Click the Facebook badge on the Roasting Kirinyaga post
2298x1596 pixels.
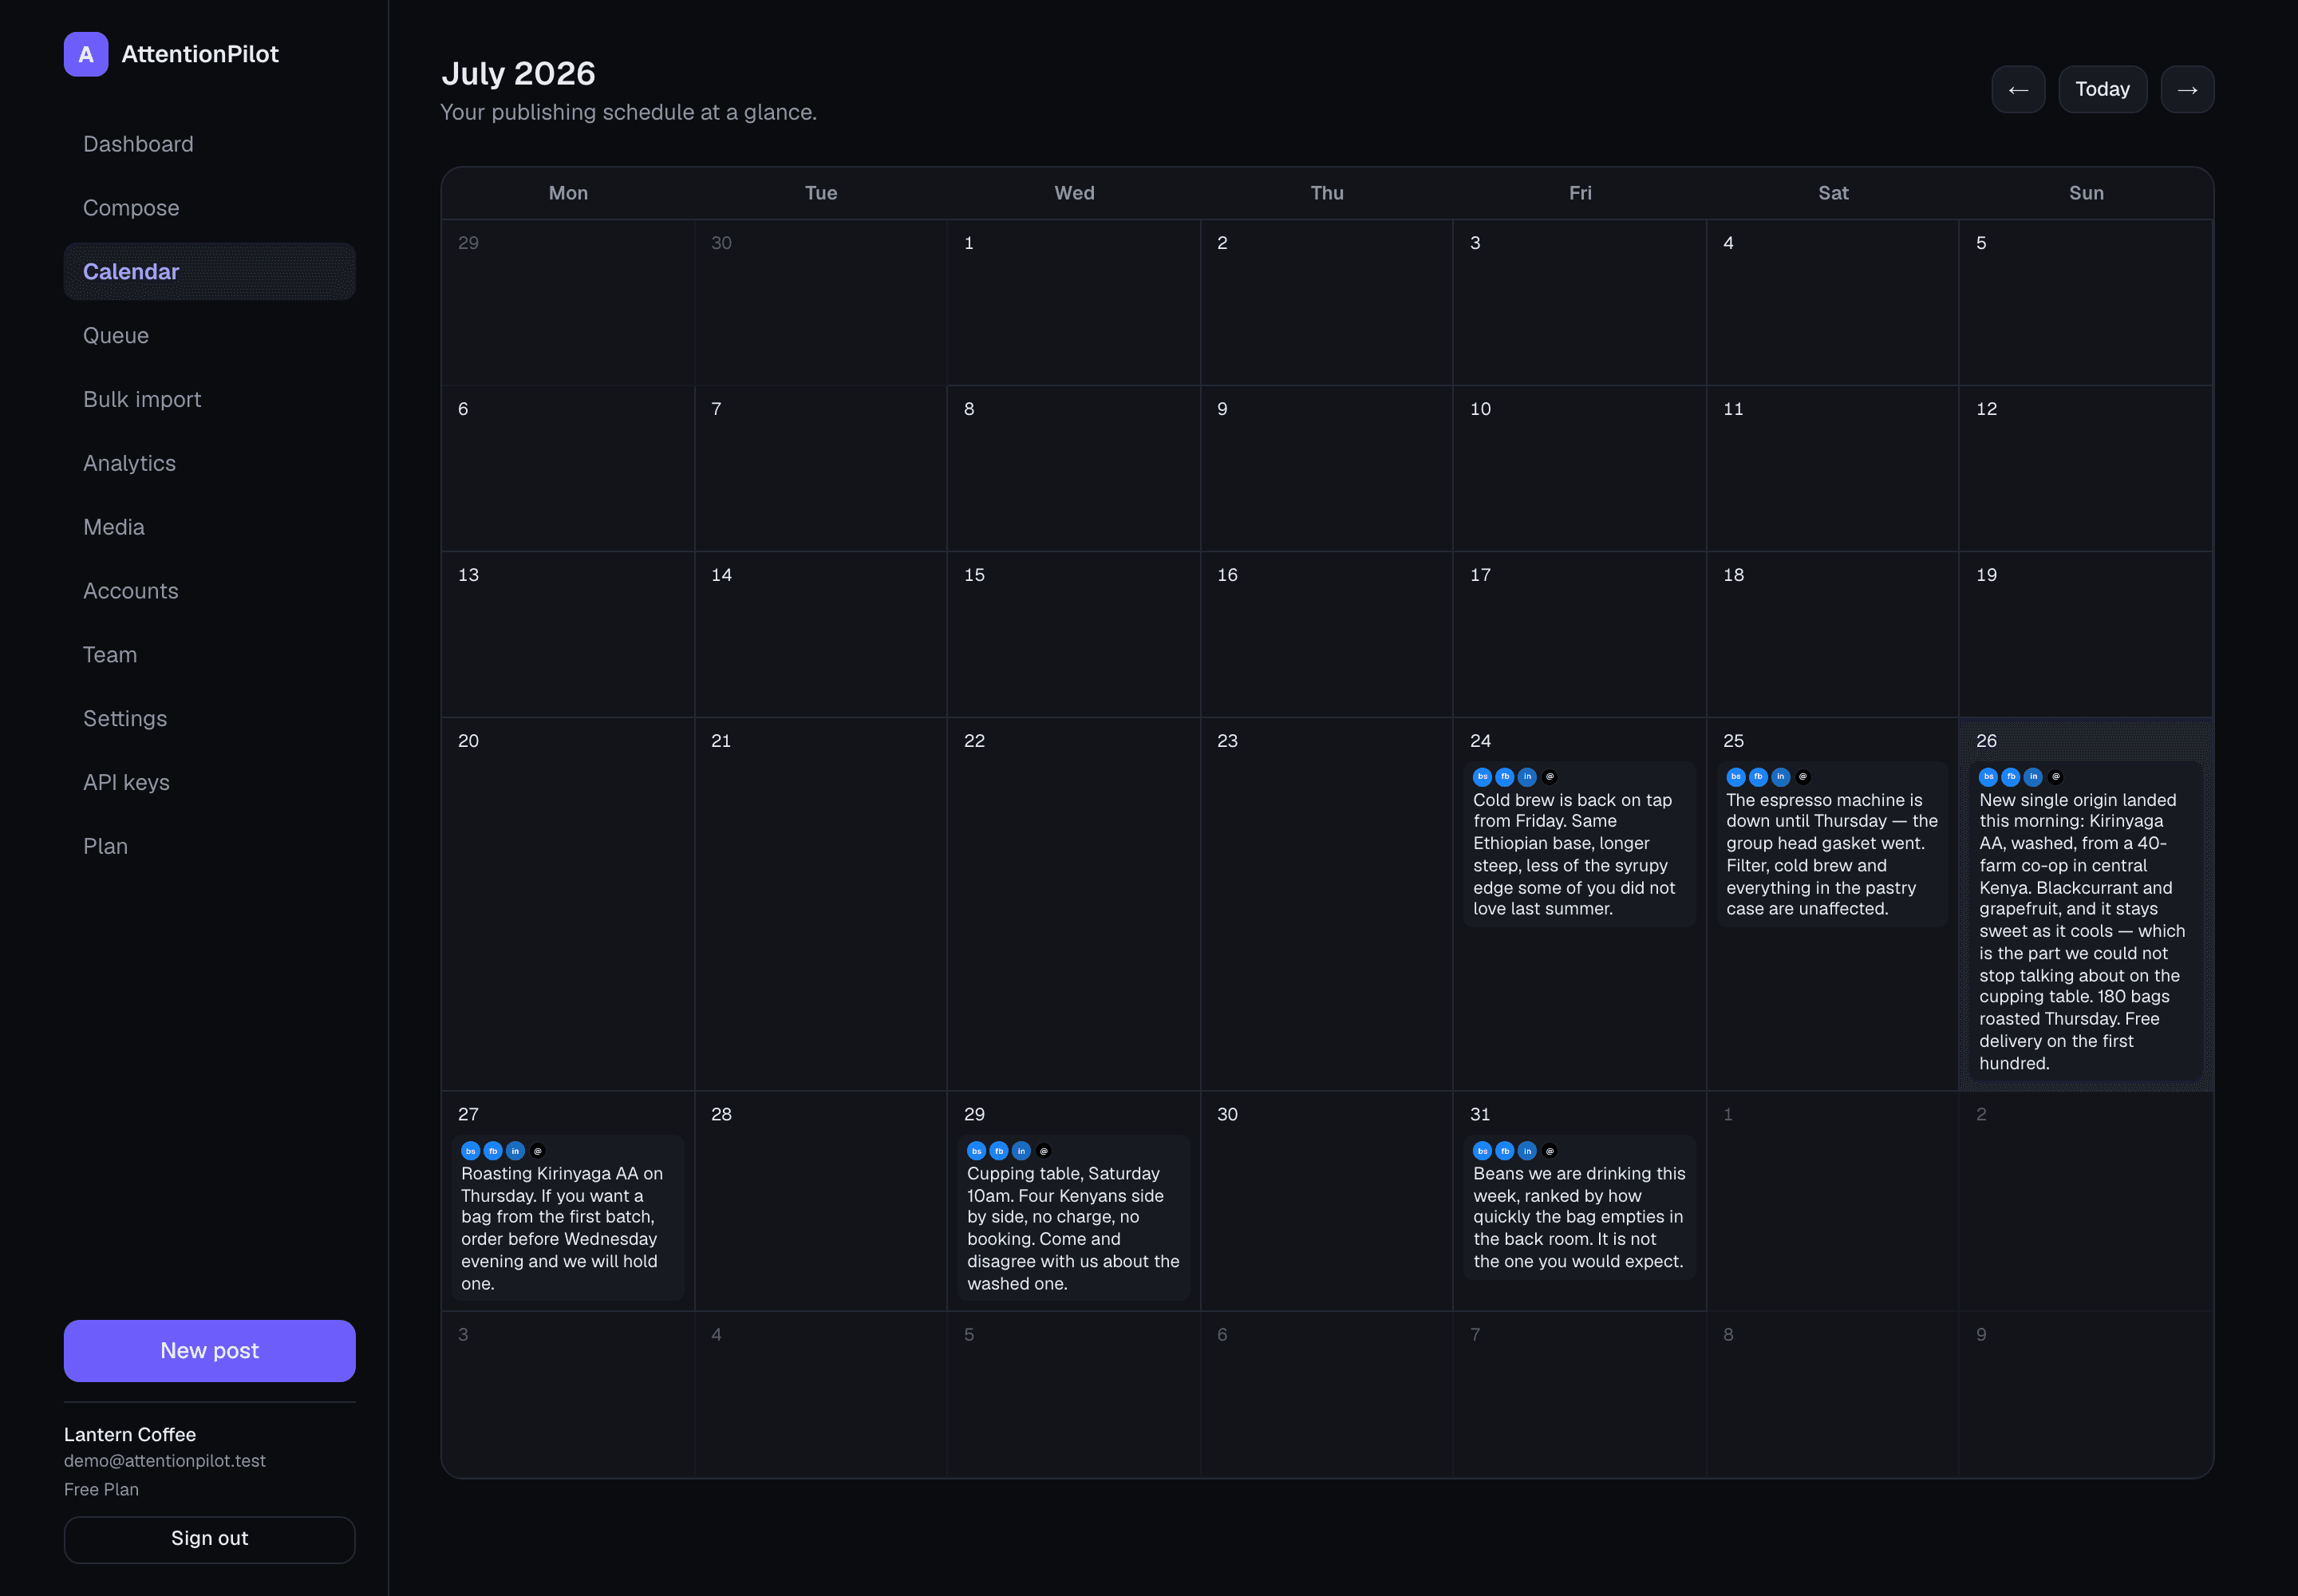tap(492, 1151)
